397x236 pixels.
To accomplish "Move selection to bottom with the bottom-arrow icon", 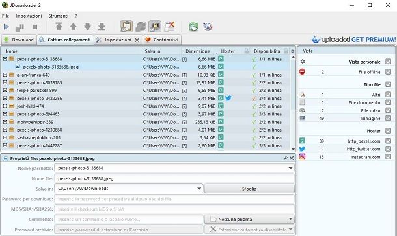I will [x=102, y=26].
